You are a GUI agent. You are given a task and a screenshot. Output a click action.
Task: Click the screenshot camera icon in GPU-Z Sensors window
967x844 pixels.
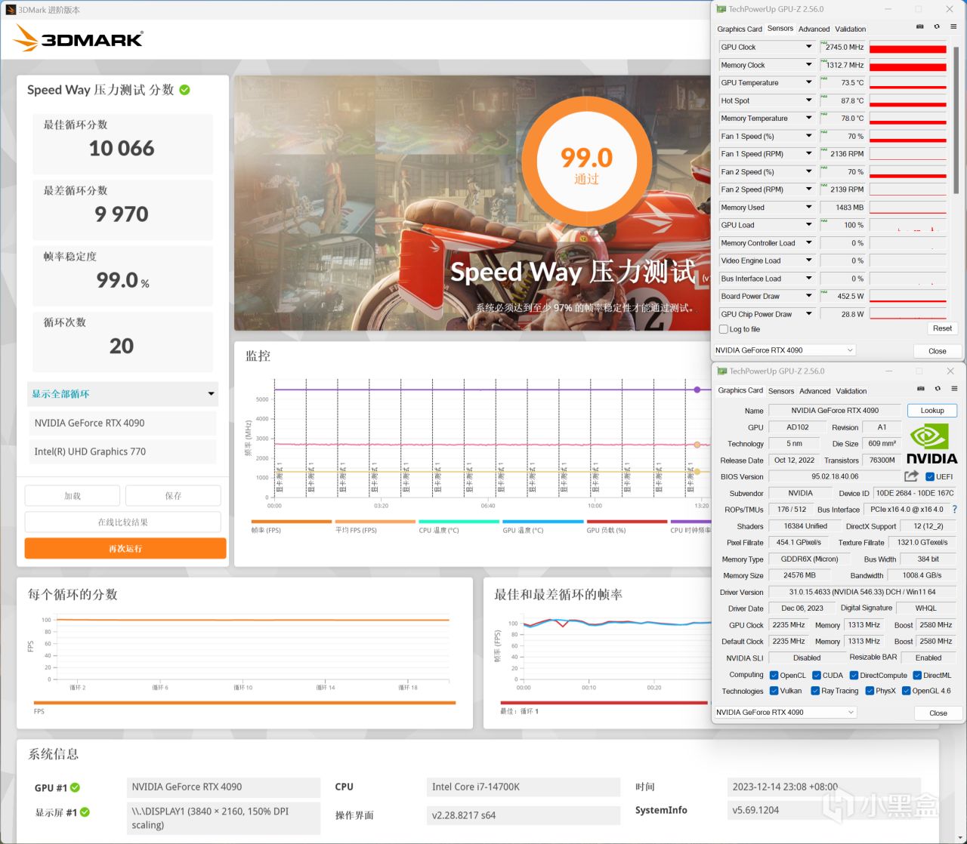tap(919, 26)
